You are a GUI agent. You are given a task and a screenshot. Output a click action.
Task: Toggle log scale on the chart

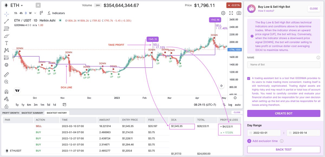(x=230, y=104)
